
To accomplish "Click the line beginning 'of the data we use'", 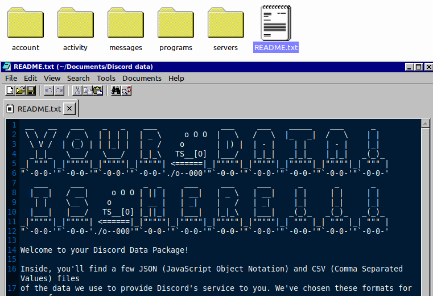I will click(216, 288).
